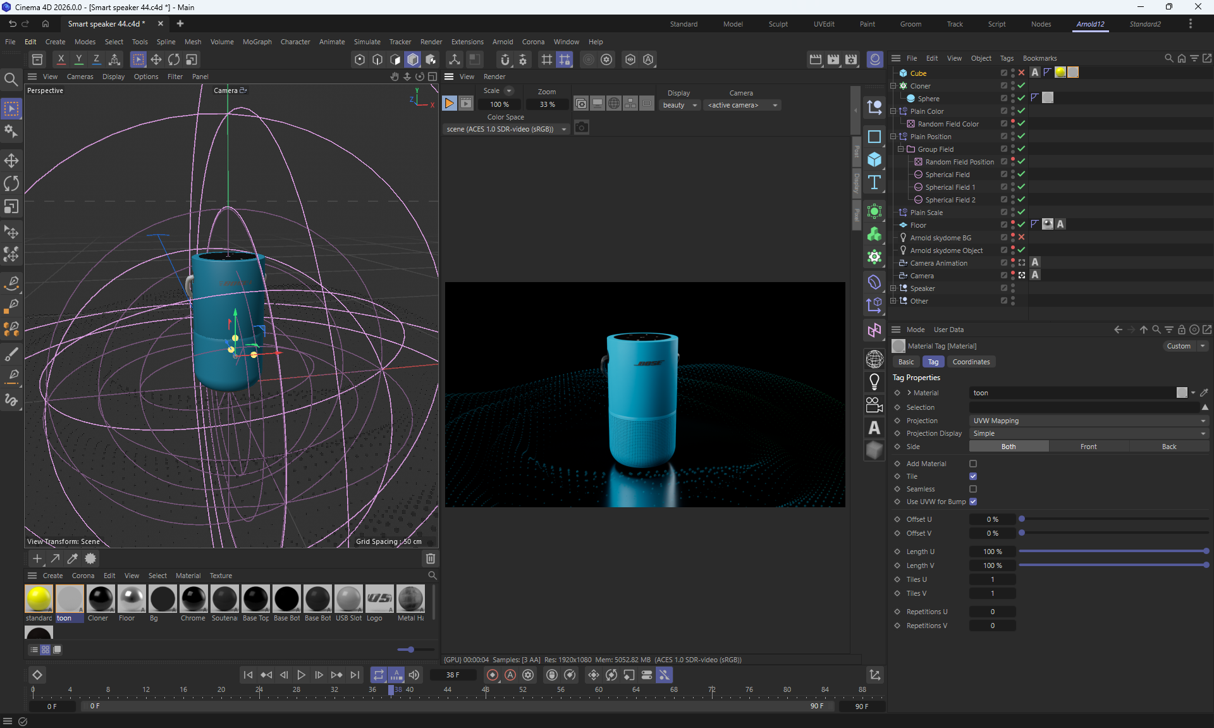The image size is (1214, 728).
Task: Expand the Speaker object in hierarchy
Action: point(893,288)
